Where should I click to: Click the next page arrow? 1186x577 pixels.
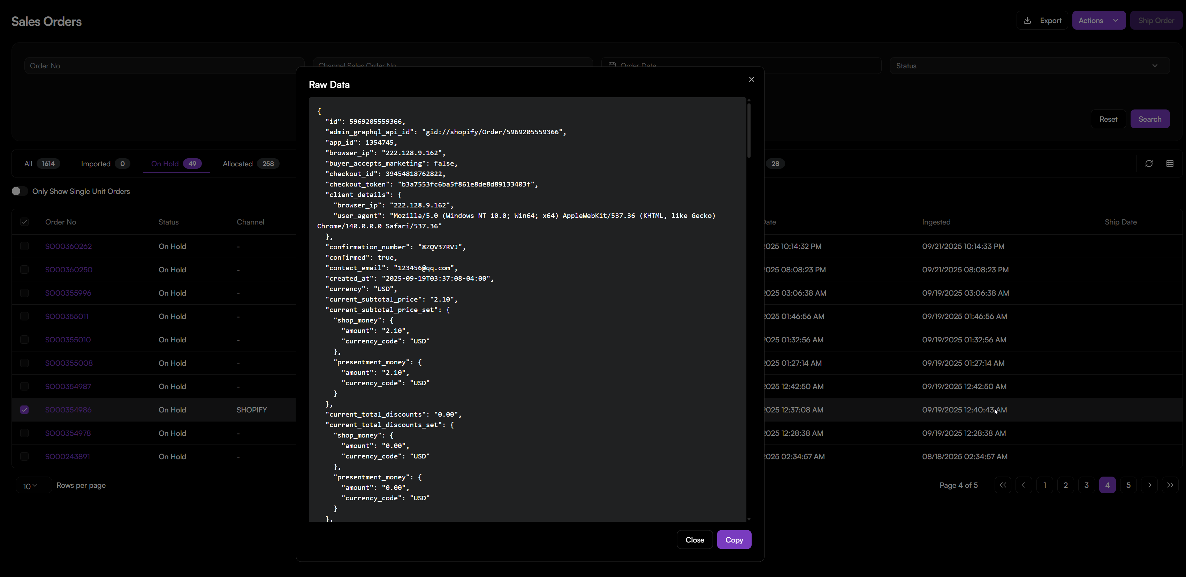tap(1149, 485)
